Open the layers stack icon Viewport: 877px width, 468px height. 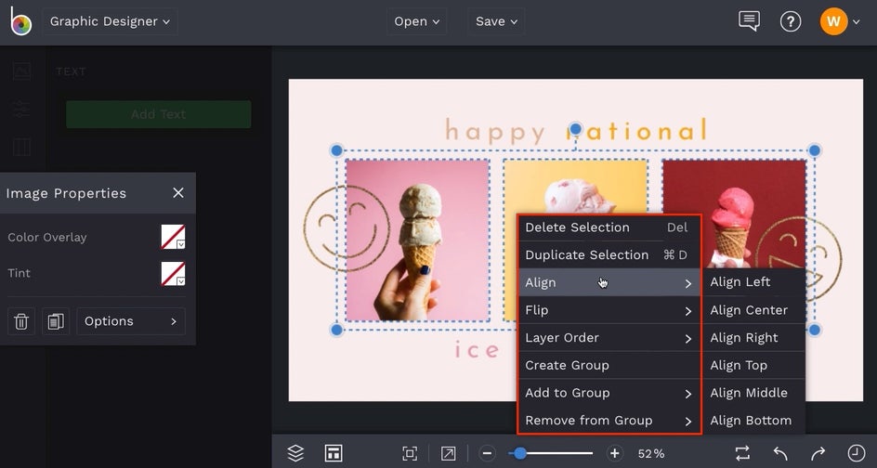295,453
